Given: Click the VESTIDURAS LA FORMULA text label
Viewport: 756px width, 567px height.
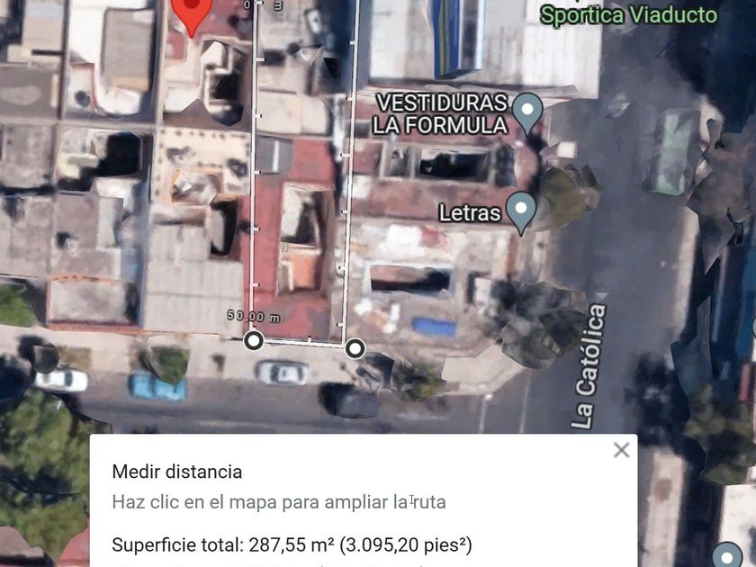Looking at the screenshot, I should pyautogui.click(x=441, y=113).
